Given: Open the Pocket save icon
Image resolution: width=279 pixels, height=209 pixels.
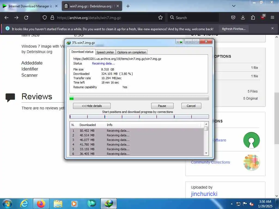Looking at the screenshot, I should 233,18.
